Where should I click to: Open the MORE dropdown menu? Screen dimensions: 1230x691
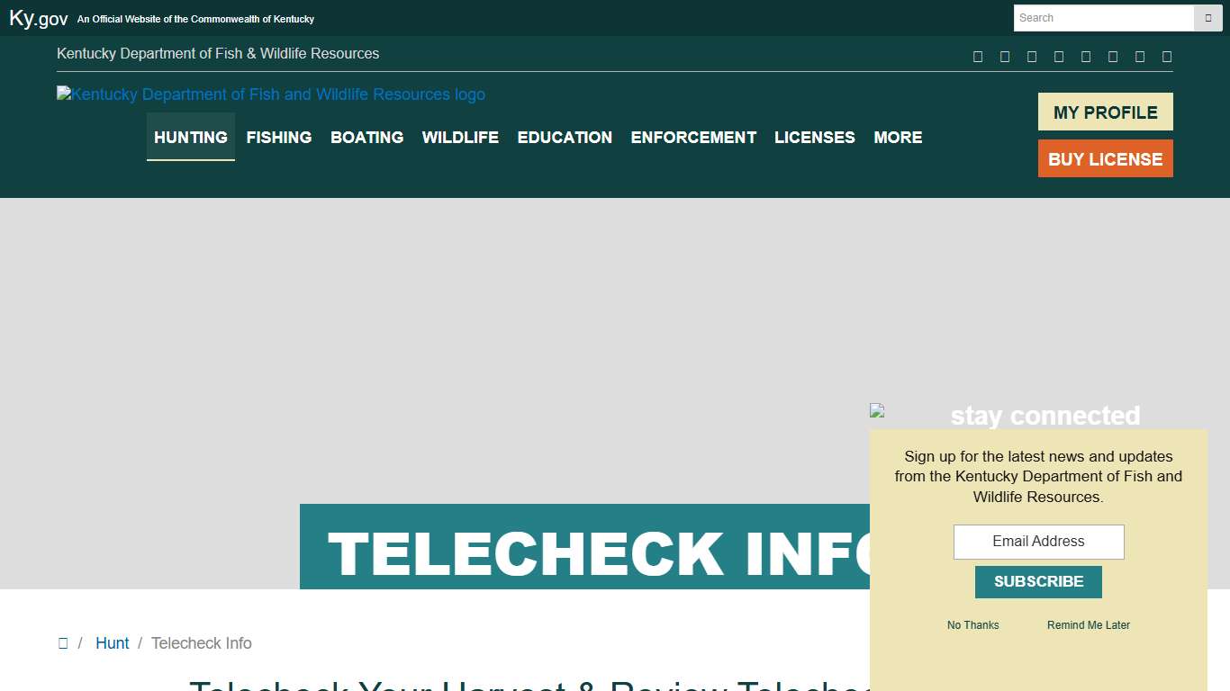point(898,137)
